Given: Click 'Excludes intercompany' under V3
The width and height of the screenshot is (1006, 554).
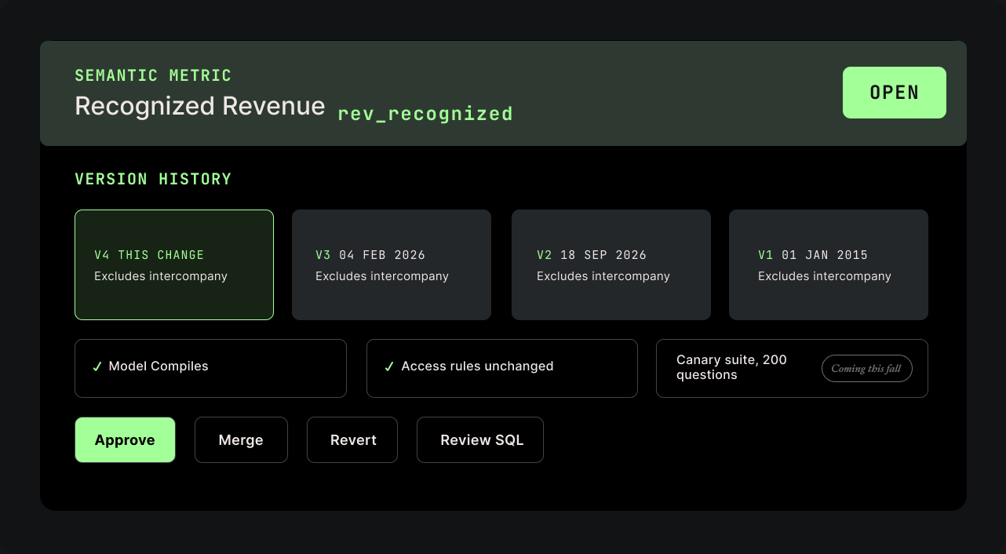Looking at the screenshot, I should (x=382, y=276).
